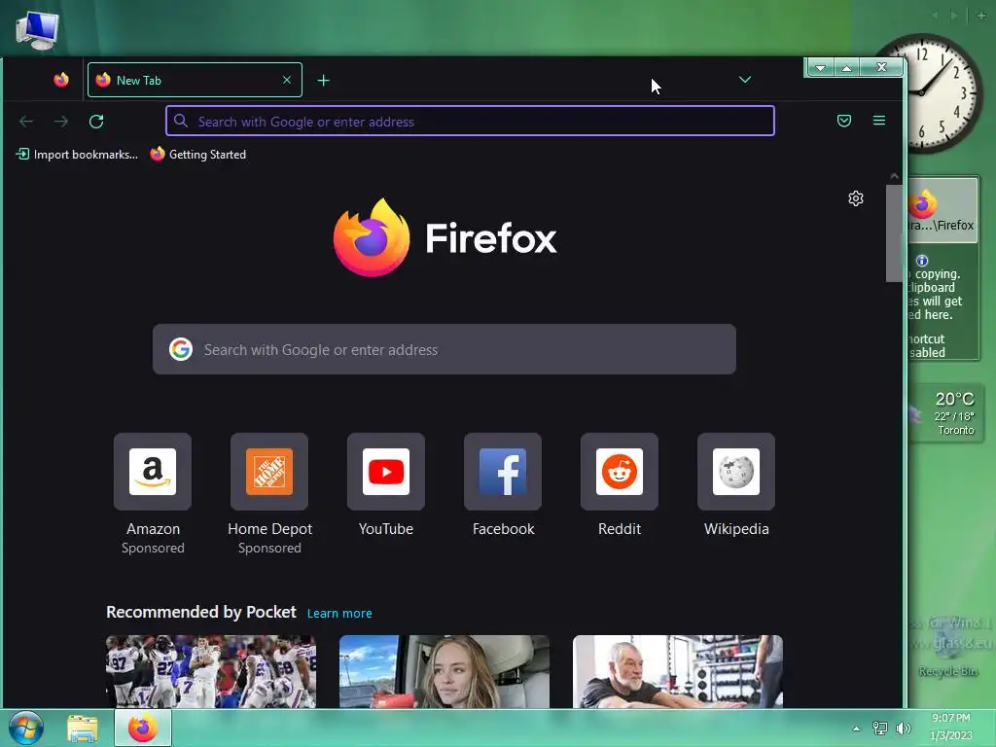Go forward one page
Image resolution: width=996 pixels, height=747 pixels.
(61, 122)
